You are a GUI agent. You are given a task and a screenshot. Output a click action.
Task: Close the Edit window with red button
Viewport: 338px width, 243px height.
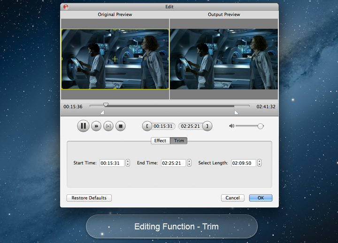tap(66, 7)
